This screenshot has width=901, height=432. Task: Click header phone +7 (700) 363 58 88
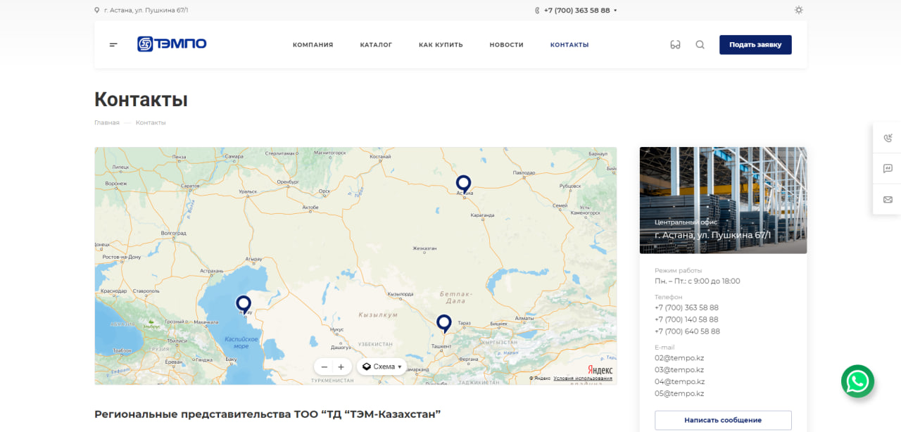[577, 11]
